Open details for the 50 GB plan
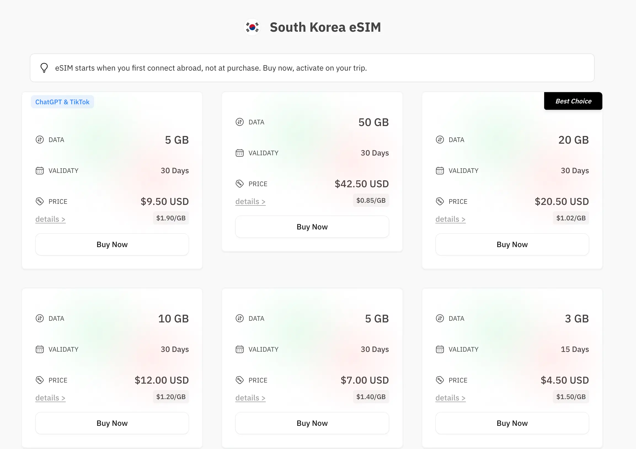Screen dimensions: 636x449 (250, 201)
